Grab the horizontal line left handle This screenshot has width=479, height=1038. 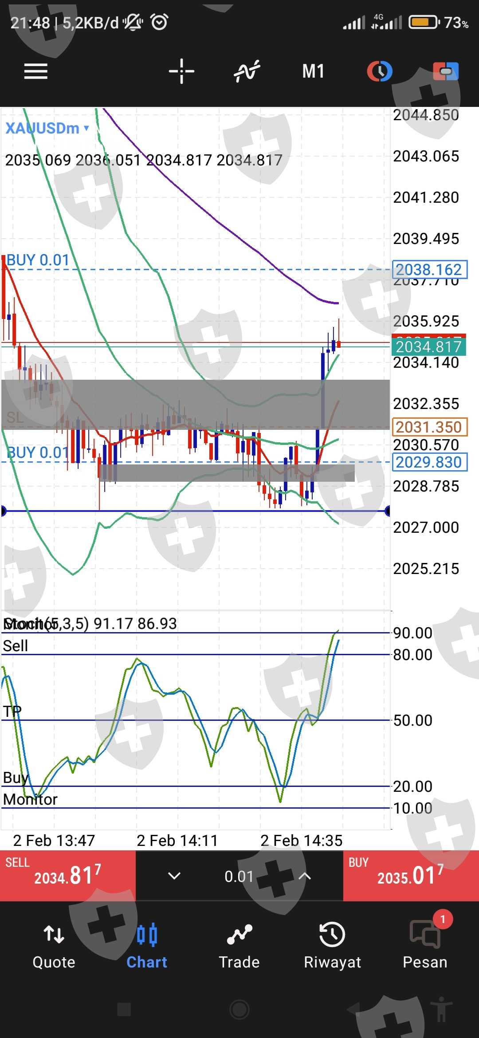pos(4,511)
